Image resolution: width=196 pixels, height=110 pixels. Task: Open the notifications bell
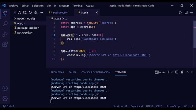(192, 106)
